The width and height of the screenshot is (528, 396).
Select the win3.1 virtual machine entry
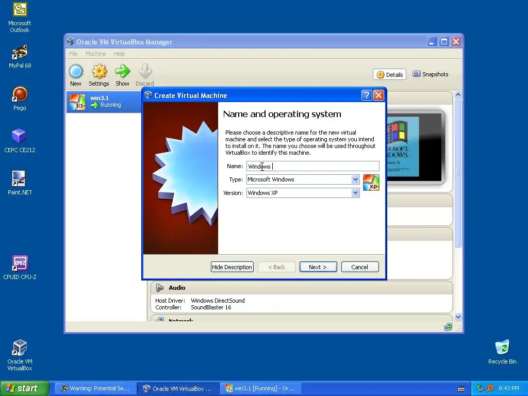click(x=104, y=102)
